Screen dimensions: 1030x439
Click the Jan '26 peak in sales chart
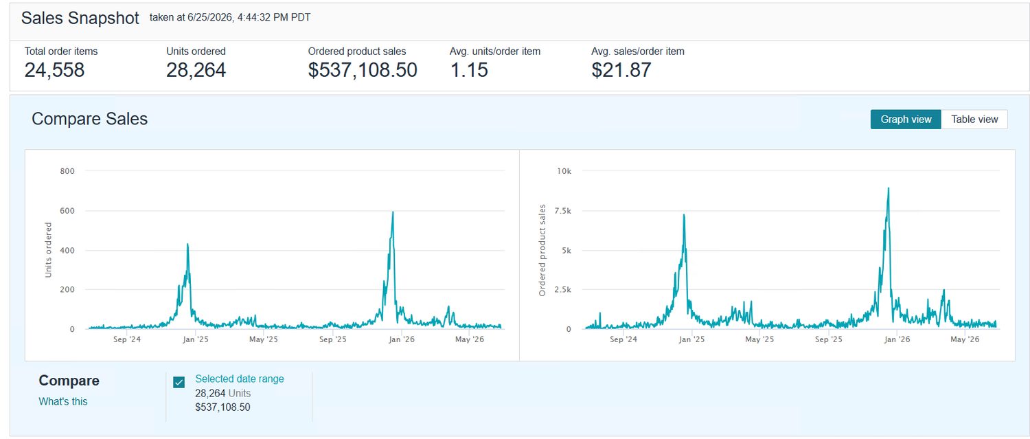(889, 188)
